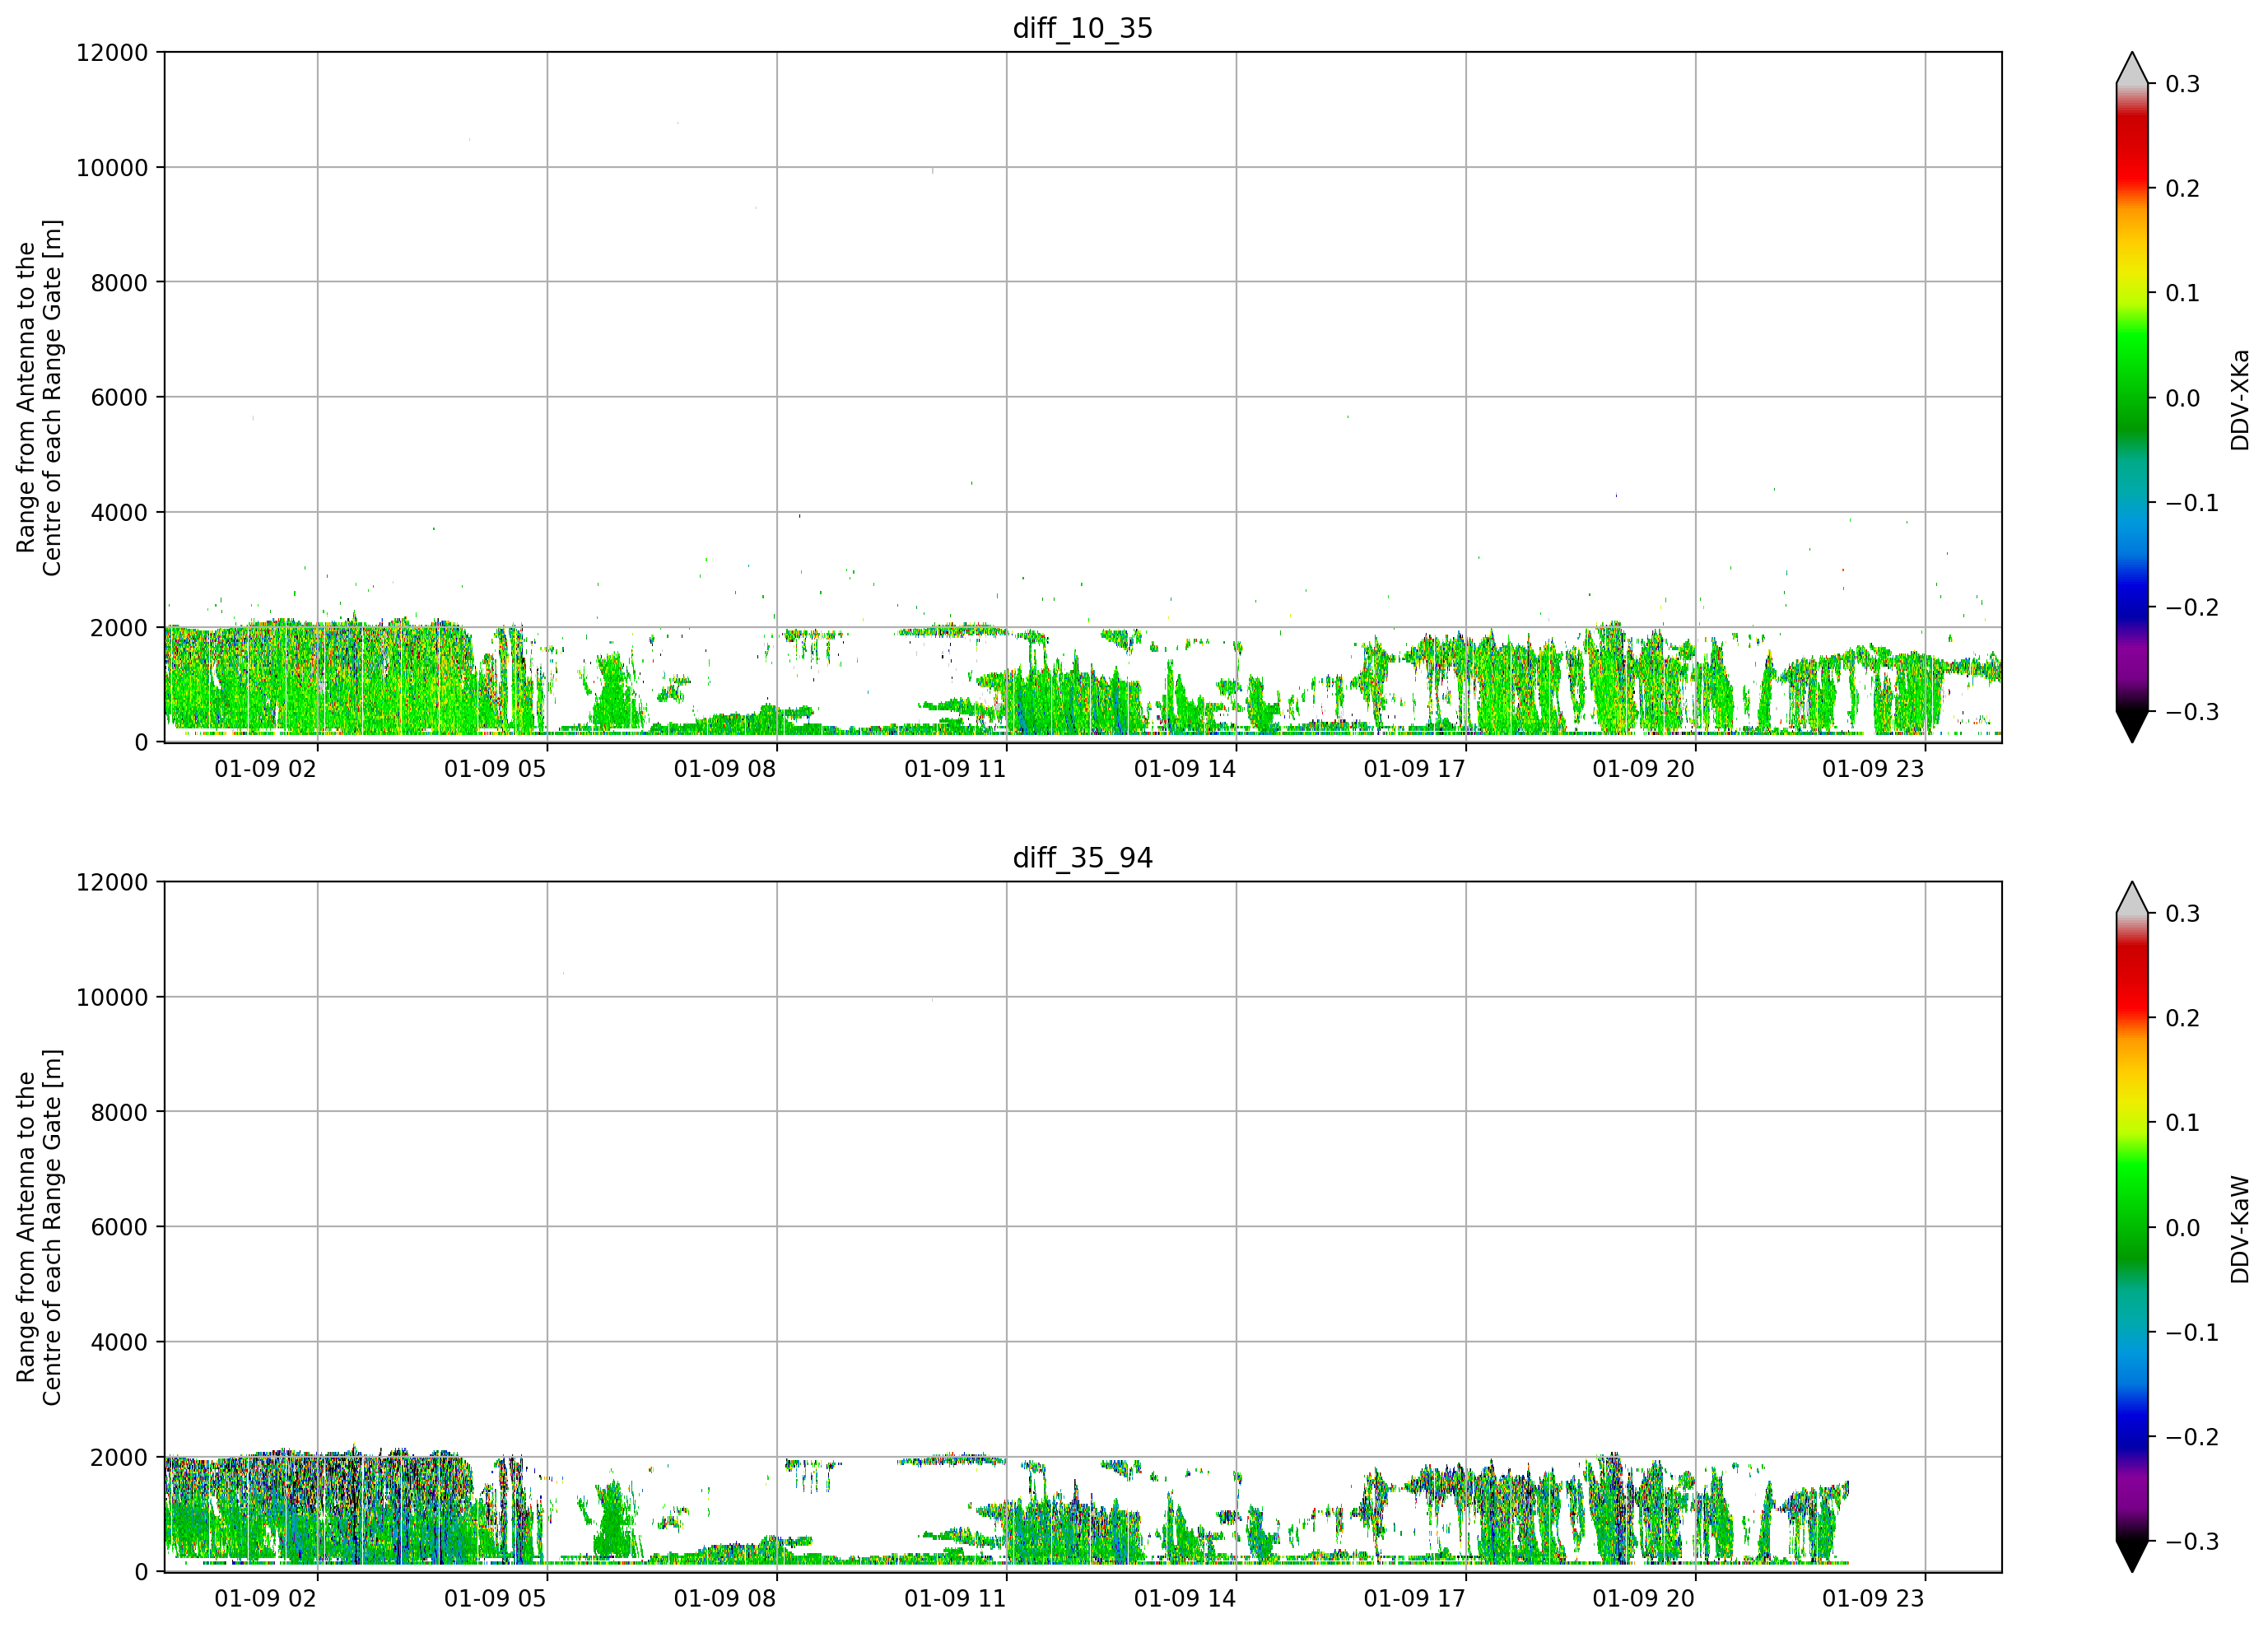Click the 0.3 tick on the DDV-XKa colorbar
Viewport: 2268px width, 1628px height.
click(x=2183, y=84)
